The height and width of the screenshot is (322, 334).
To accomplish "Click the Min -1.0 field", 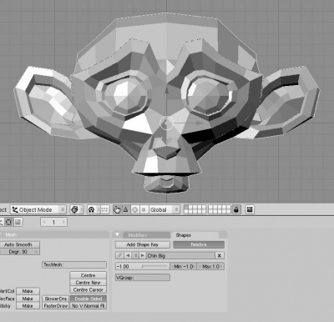I will (184, 266).
